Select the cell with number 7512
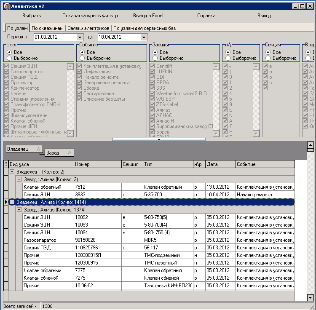 pyautogui.click(x=98, y=187)
